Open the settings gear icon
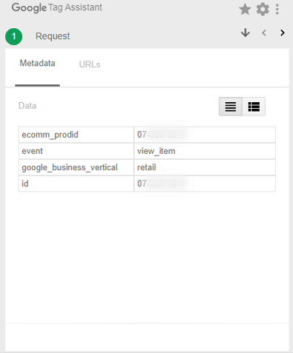This screenshot has height=353, width=293. pyautogui.click(x=263, y=10)
